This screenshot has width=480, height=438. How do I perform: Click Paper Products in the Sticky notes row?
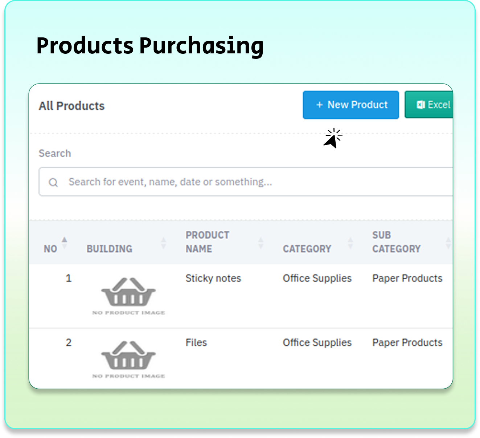click(x=407, y=278)
